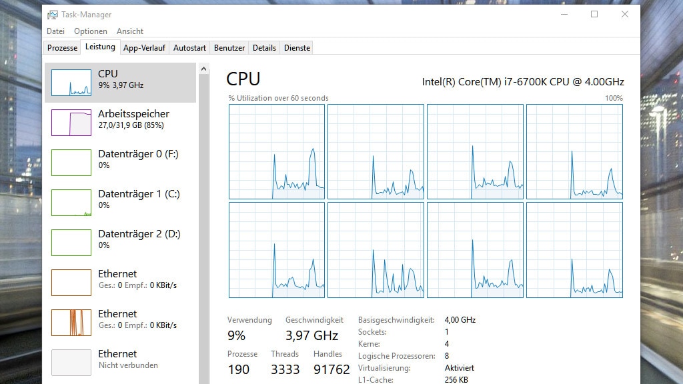The image size is (683, 384).
Task: Select the Ethernet thumbnail with orange spikes
Action: tap(71, 323)
